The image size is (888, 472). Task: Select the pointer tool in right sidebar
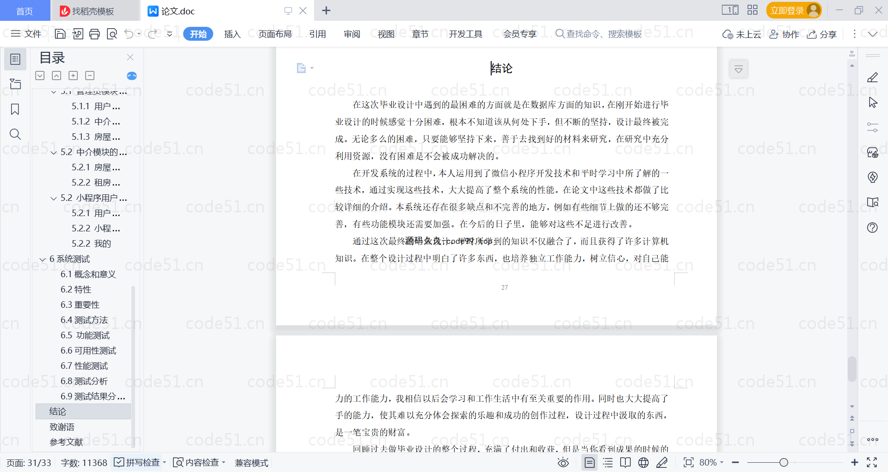(873, 102)
